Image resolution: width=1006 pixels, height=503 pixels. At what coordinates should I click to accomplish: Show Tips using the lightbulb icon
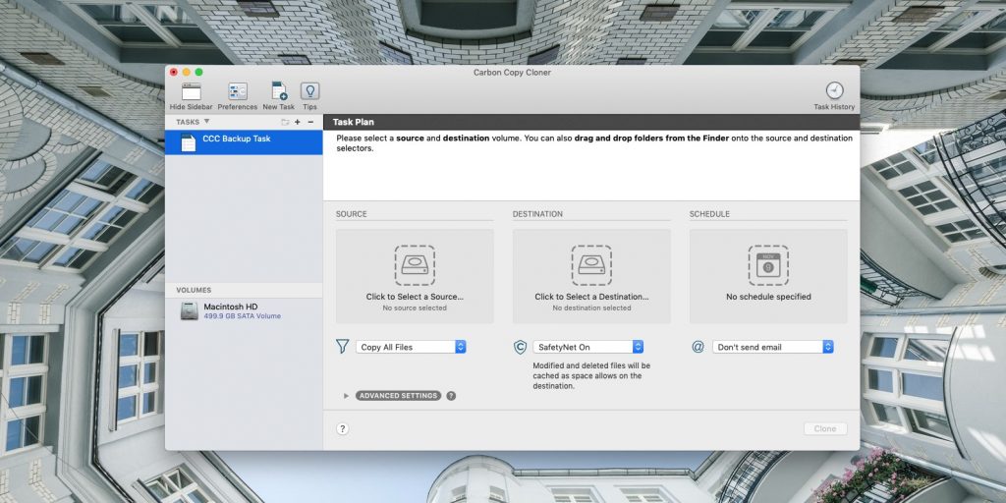coord(309,92)
